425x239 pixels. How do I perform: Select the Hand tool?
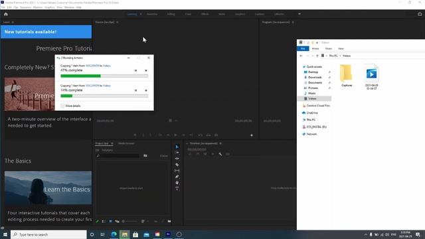pos(177,183)
